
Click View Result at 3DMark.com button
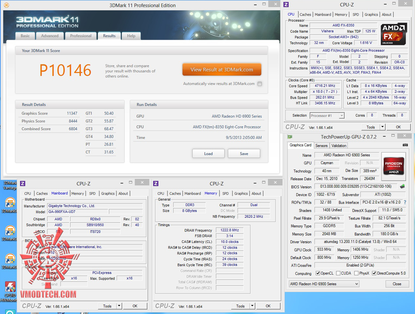(x=222, y=69)
